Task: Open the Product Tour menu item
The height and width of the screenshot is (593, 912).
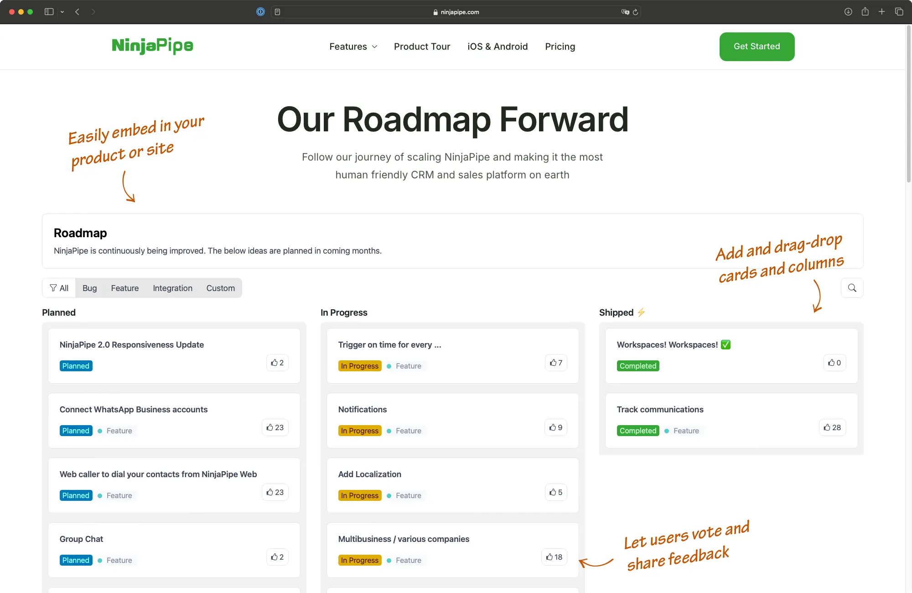Action: (x=422, y=47)
